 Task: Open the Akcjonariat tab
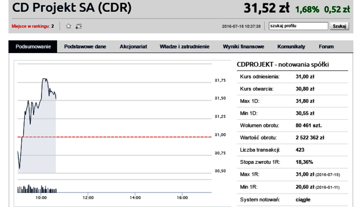pyautogui.click(x=134, y=46)
